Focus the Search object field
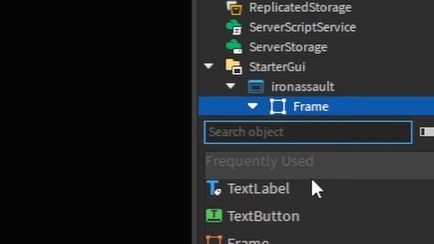Screen dimensions: 434x244 308,132
